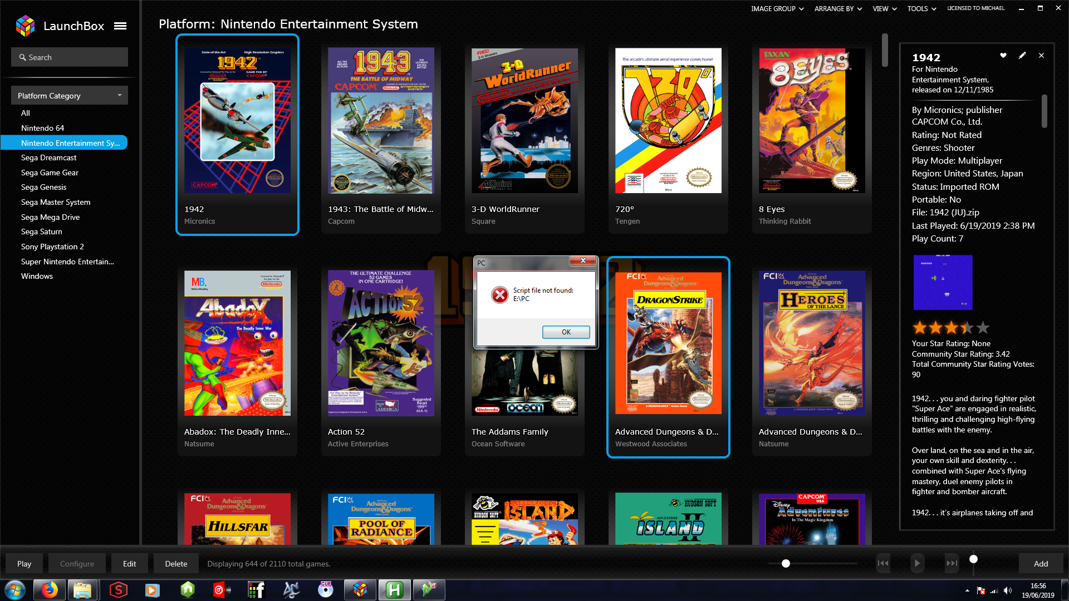
Task: Click the red error icon in dialog
Action: click(499, 295)
